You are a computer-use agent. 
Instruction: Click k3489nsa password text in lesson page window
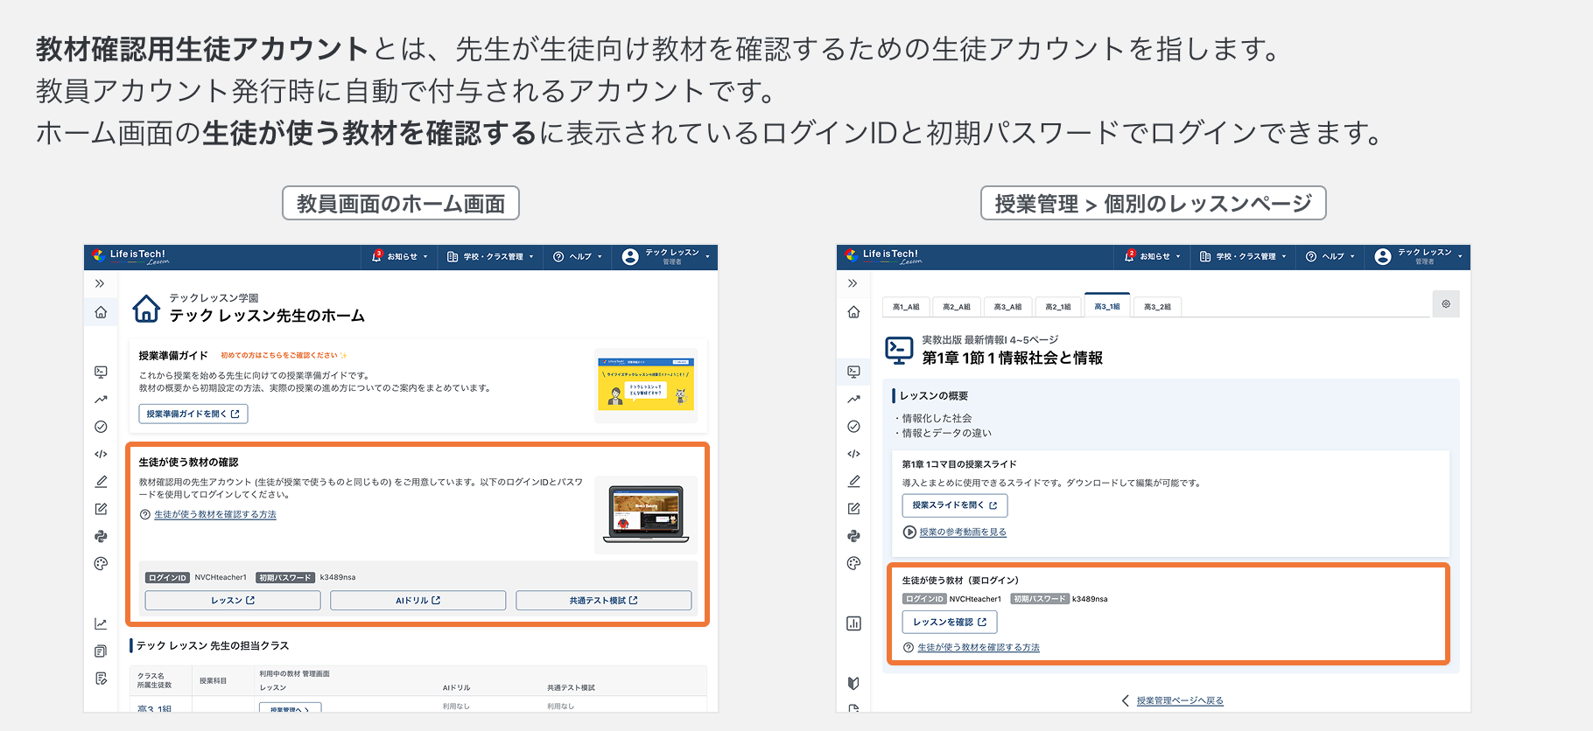point(1090,600)
